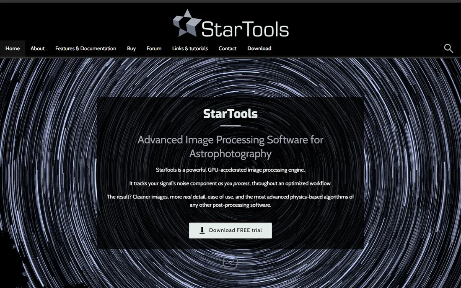Open the search magnifier icon

click(x=448, y=49)
